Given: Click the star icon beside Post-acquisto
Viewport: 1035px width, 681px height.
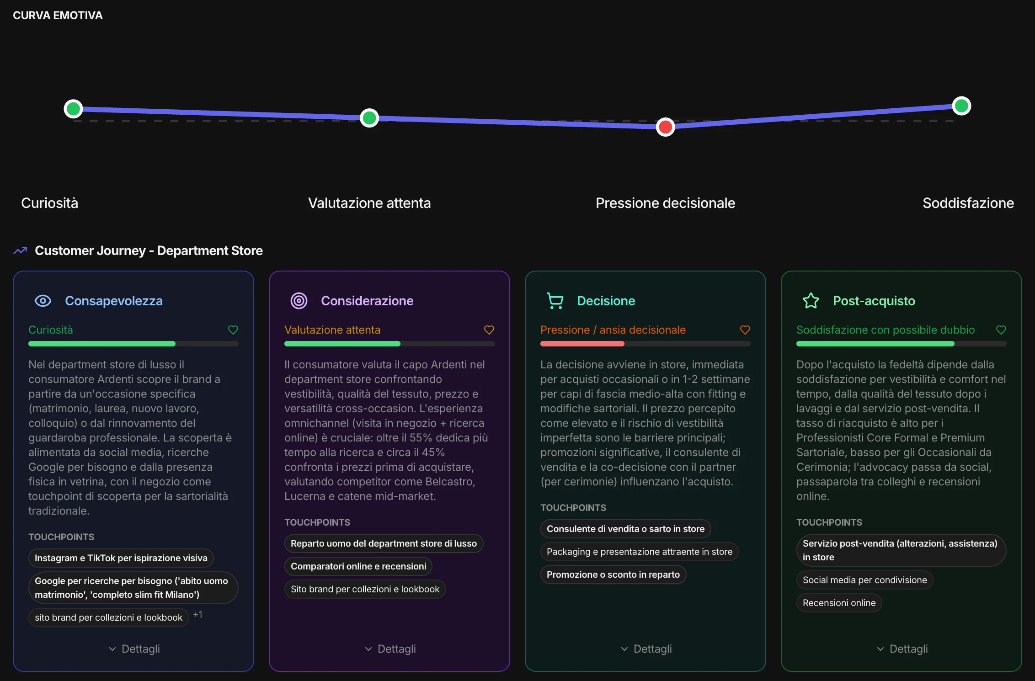Looking at the screenshot, I should [x=811, y=301].
